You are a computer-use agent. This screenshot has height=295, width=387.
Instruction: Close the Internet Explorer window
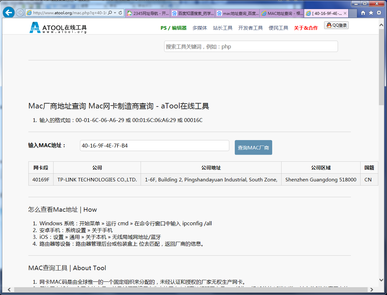click(377, 4)
